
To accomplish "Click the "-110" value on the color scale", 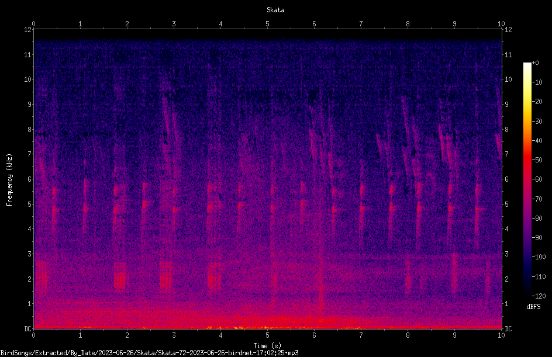I will pyautogui.click(x=539, y=277).
